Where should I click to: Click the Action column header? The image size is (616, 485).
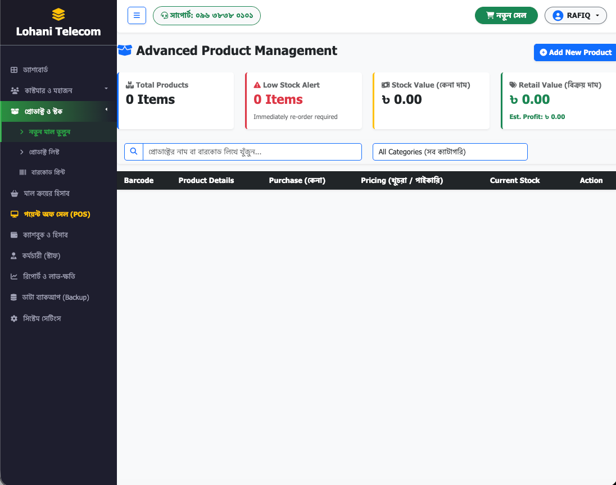591,181
